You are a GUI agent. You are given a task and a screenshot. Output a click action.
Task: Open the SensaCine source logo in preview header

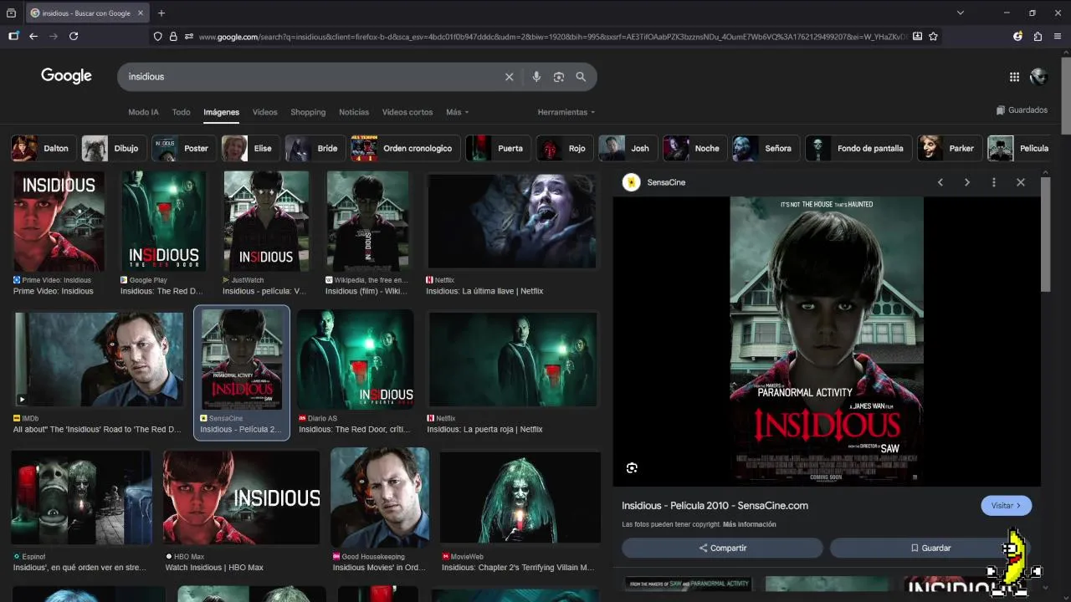pyautogui.click(x=632, y=182)
